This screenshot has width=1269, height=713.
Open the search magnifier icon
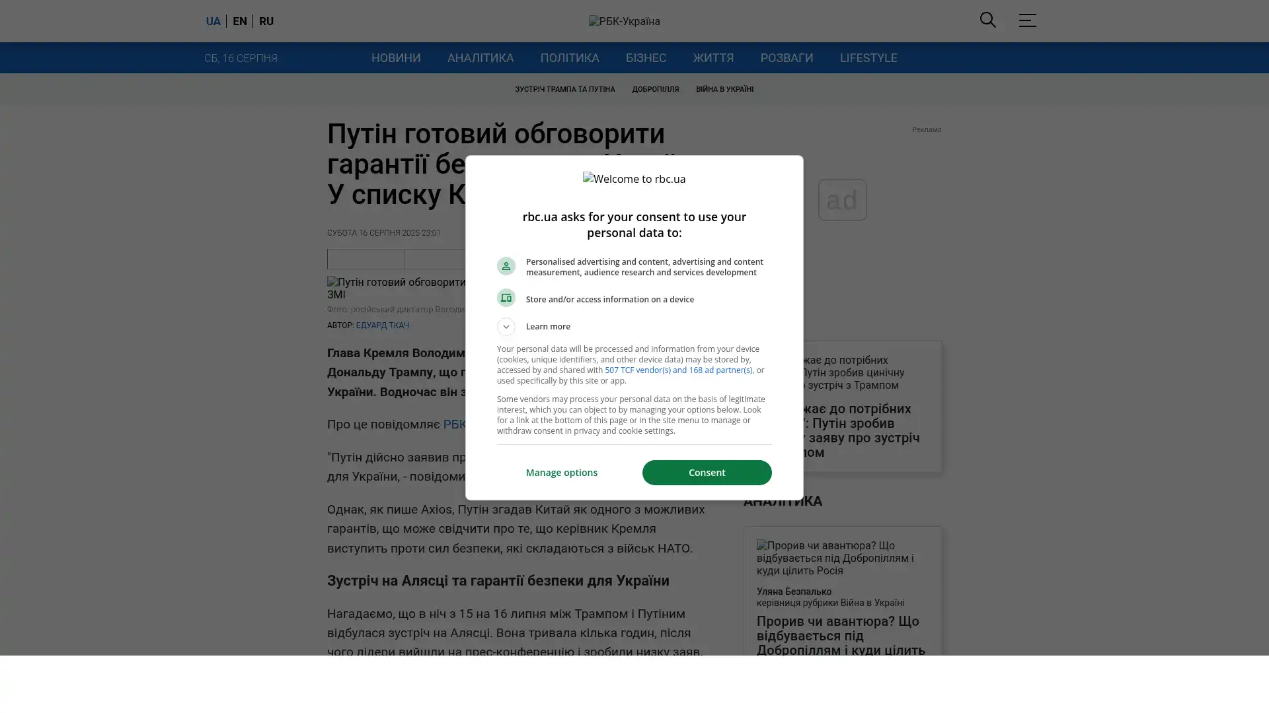pos(987,20)
